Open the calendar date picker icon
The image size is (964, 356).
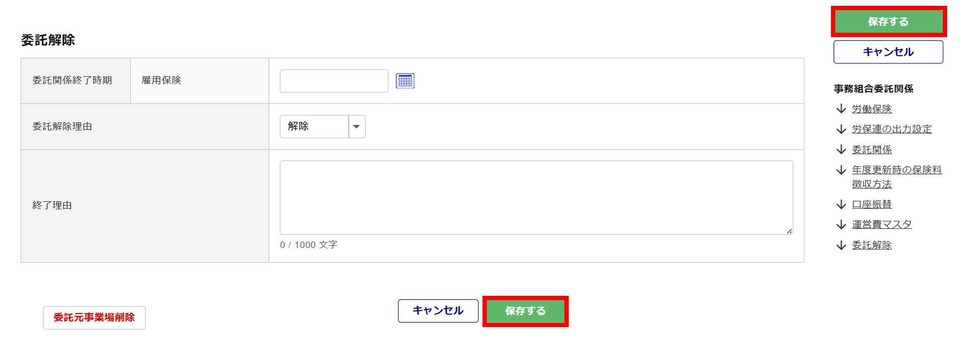click(405, 80)
